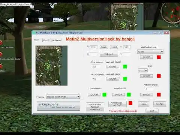This screenshot has height=135, width=180.
Task: Click the Movespeed value input field
Action: (96, 67)
